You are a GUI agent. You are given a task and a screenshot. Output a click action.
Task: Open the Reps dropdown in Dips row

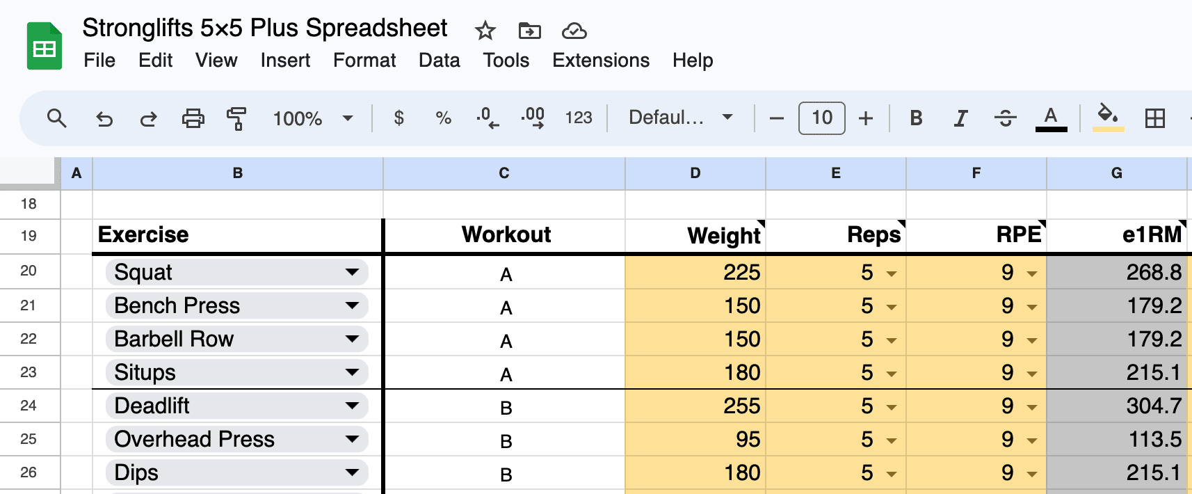[891, 474]
